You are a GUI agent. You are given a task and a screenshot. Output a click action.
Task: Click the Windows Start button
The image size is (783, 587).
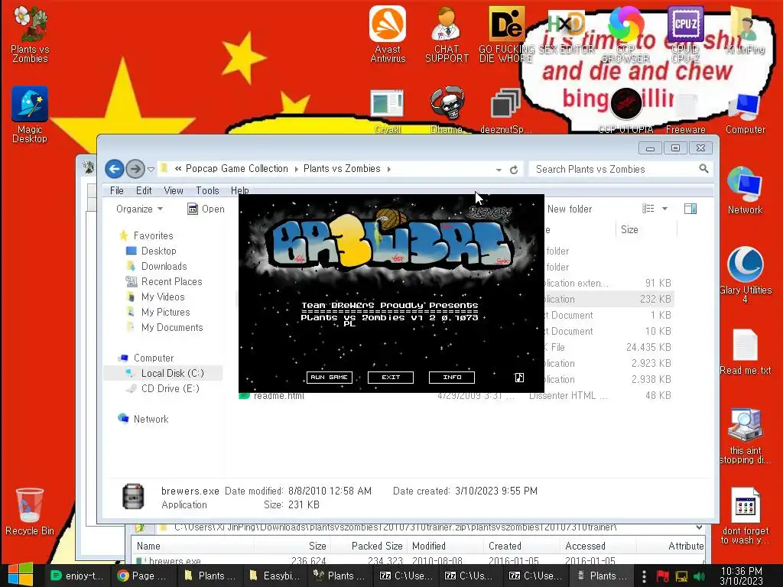[x=21, y=575]
